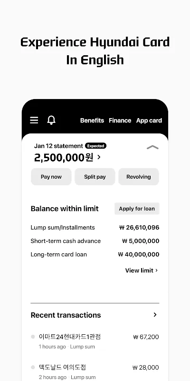Switch to the Finance tab

(x=120, y=120)
